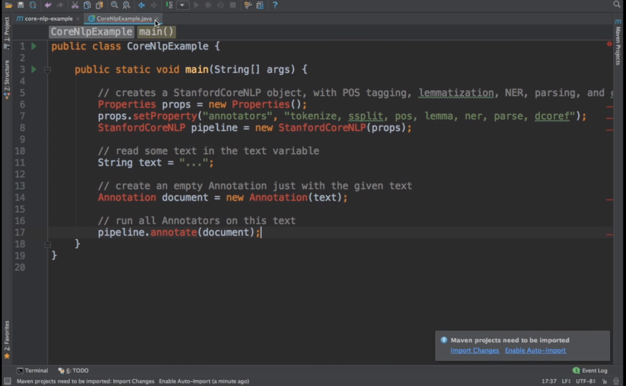Toggle tool window bars at bottom left corner
Screen dimensions: 626x386
coord(7,381)
